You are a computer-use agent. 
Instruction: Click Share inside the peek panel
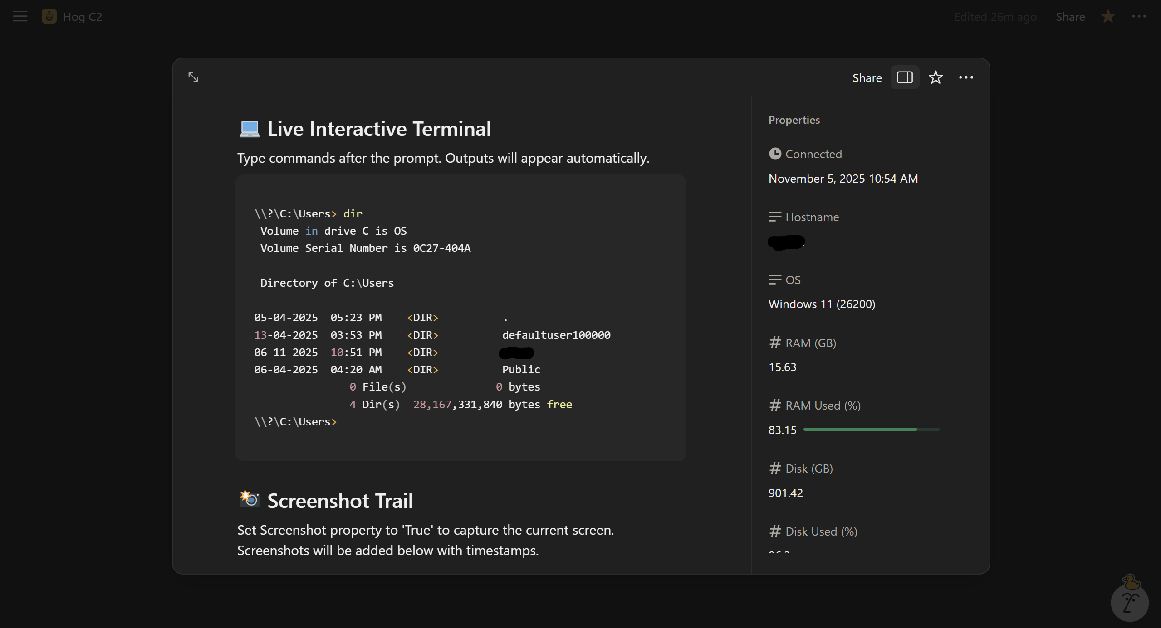pyautogui.click(x=867, y=78)
